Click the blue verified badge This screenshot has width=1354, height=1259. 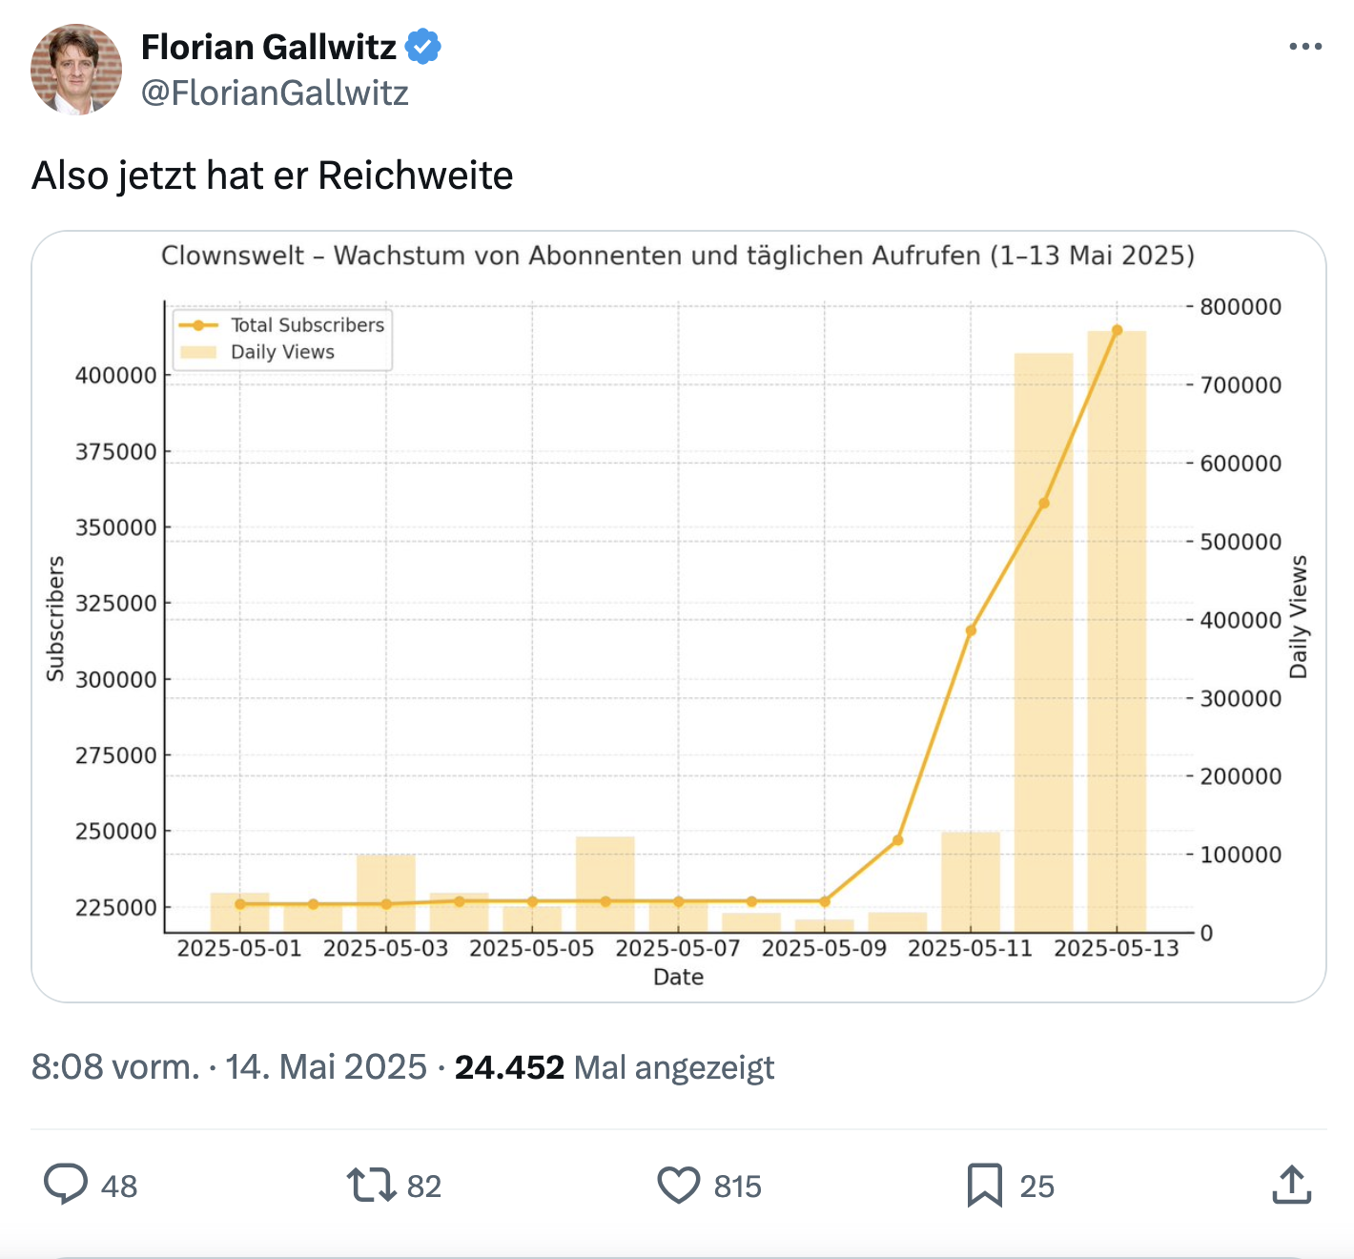click(423, 47)
